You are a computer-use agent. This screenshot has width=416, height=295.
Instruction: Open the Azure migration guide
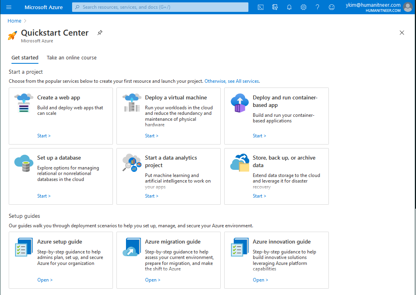(x=153, y=280)
